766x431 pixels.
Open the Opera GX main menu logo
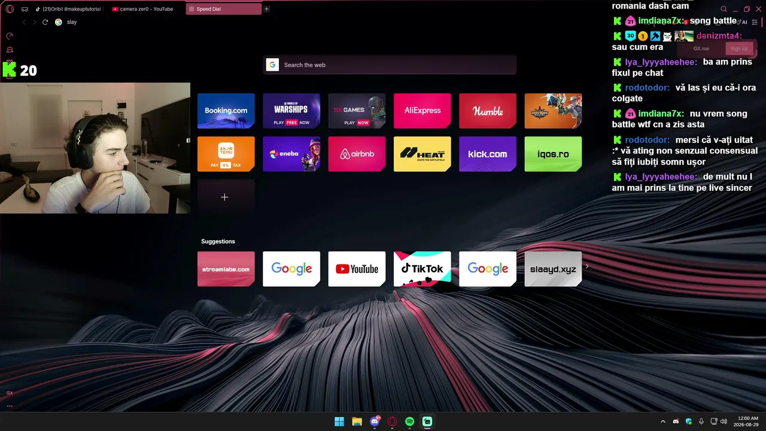pyautogui.click(x=10, y=9)
